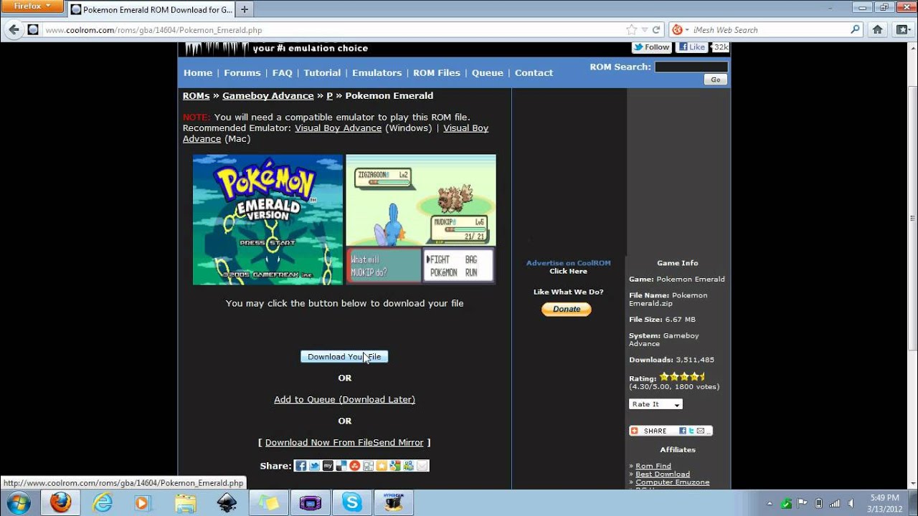This screenshot has height=516, width=918.
Task: Share on Twitter icon in Share row
Action: click(314, 466)
